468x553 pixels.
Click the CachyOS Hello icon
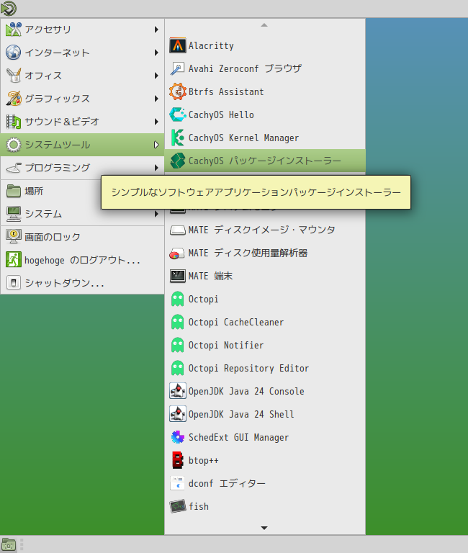coord(177,115)
